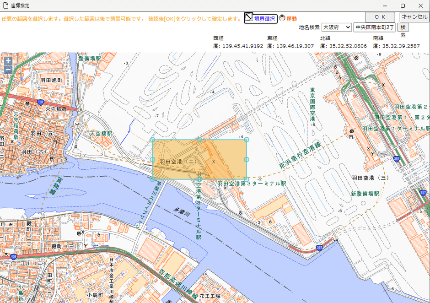Click the document icon in the title bar
The height and width of the screenshot is (303, 430).
tap(5, 5)
